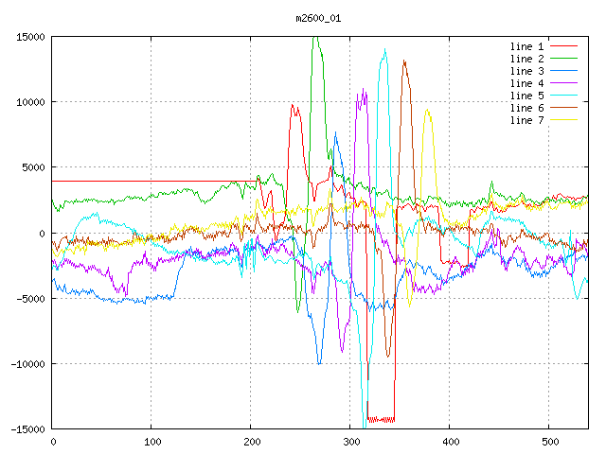The width and height of the screenshot is (606, 454).
Task: Click the y-axis tick label 15000
Action: pyautogui.click(x=29, y=37)
